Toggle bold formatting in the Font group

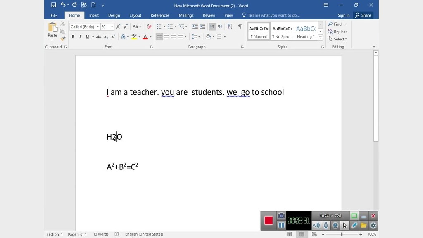click(x=73, y=37)
